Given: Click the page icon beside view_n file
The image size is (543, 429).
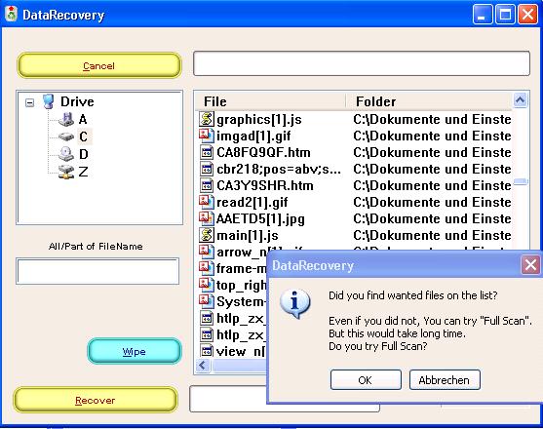Looking at the screenshot, I should tap(207, 351).
